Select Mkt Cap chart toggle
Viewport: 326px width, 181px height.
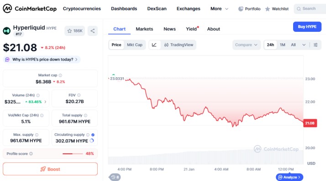pyautogui.click(x=135, y=45)
